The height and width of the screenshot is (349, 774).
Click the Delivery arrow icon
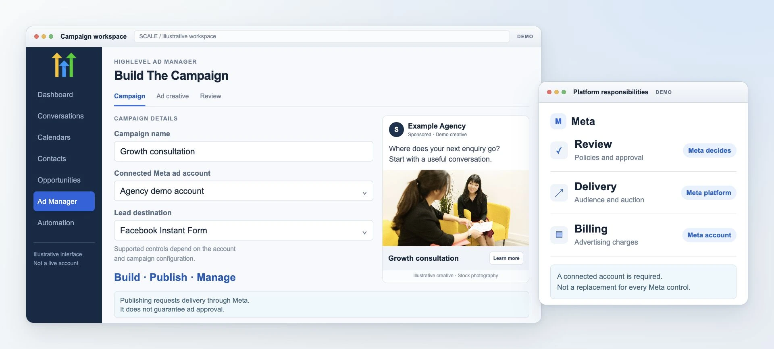[559, 193]
